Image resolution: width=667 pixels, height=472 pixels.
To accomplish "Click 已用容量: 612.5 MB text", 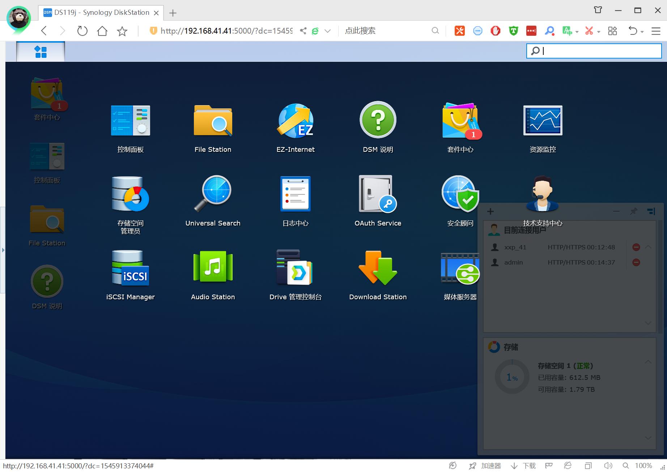I will tap(569, 377).
